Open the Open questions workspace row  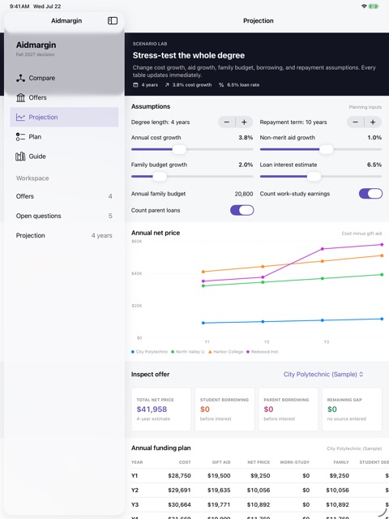pyautogui.click(x=64, y=216)
